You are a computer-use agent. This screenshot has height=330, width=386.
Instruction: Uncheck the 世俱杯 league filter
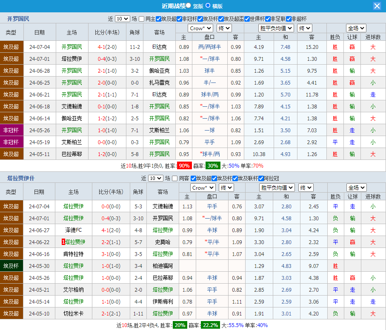247,19
